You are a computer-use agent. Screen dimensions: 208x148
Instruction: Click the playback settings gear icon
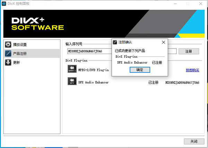(8, 44)
